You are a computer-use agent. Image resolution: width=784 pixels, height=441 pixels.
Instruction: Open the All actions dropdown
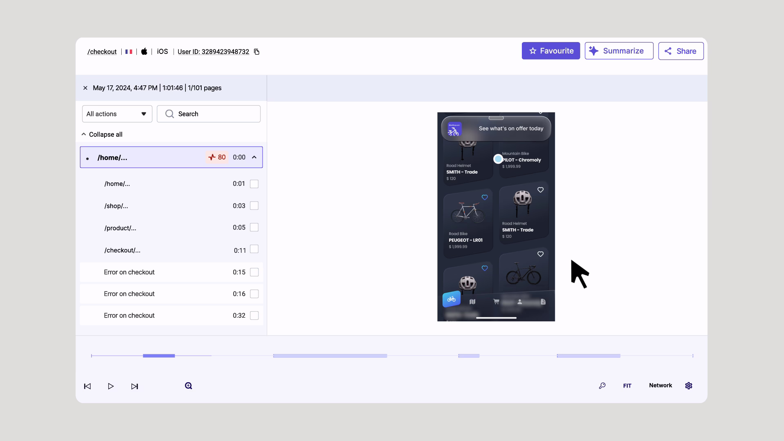[117, 114]
